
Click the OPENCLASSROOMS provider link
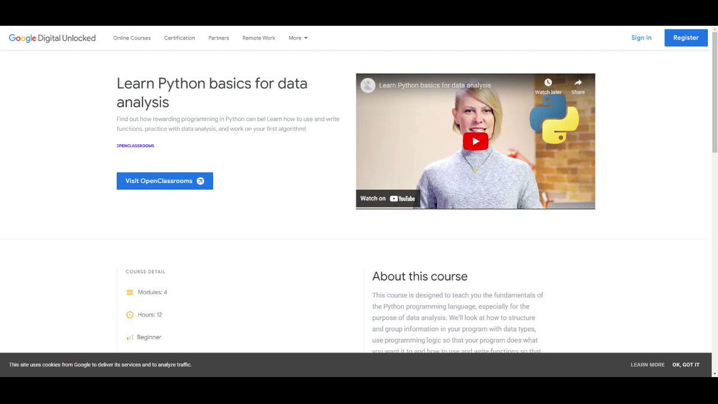click(x=135, y=145)
